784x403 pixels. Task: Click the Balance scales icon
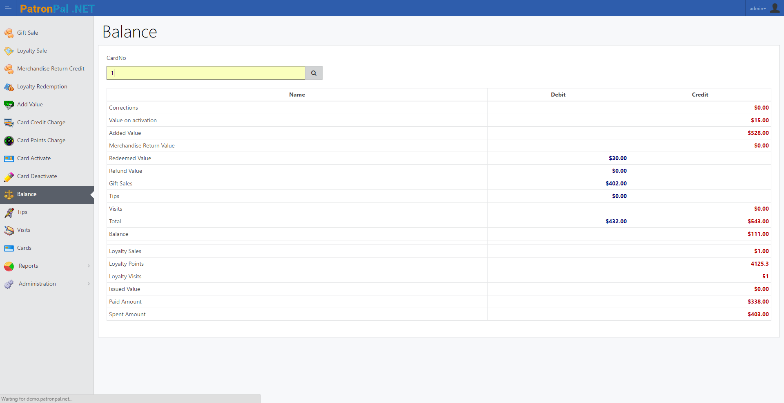click(9, 194)
